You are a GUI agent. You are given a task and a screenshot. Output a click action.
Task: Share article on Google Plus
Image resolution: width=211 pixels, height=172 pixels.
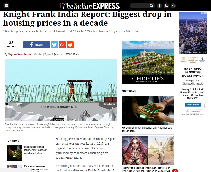[62, 45]
